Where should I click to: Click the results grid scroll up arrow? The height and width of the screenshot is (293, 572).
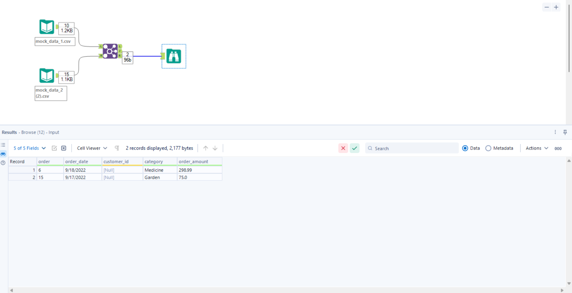click(x=569, y=161)
